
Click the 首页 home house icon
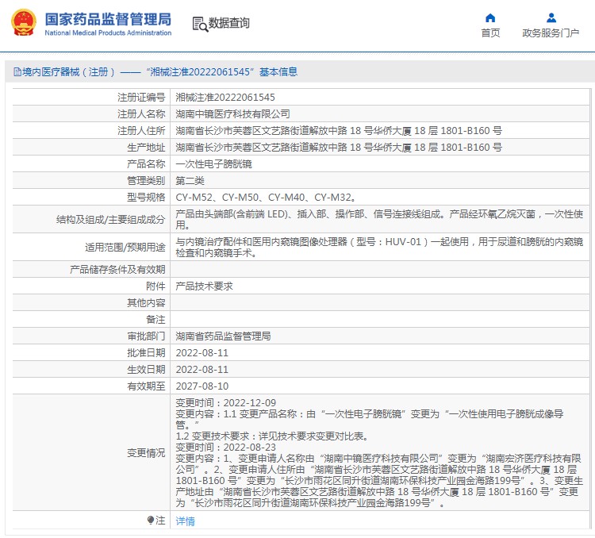pos(490,17)
